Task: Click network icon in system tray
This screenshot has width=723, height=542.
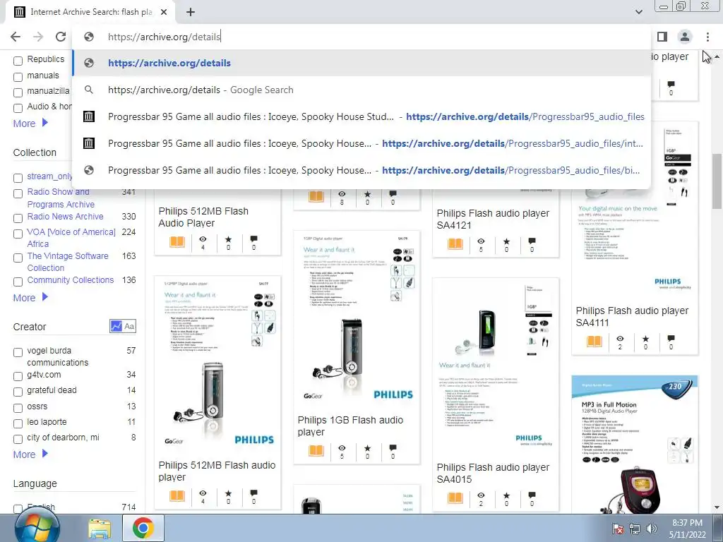Action: 635,529
